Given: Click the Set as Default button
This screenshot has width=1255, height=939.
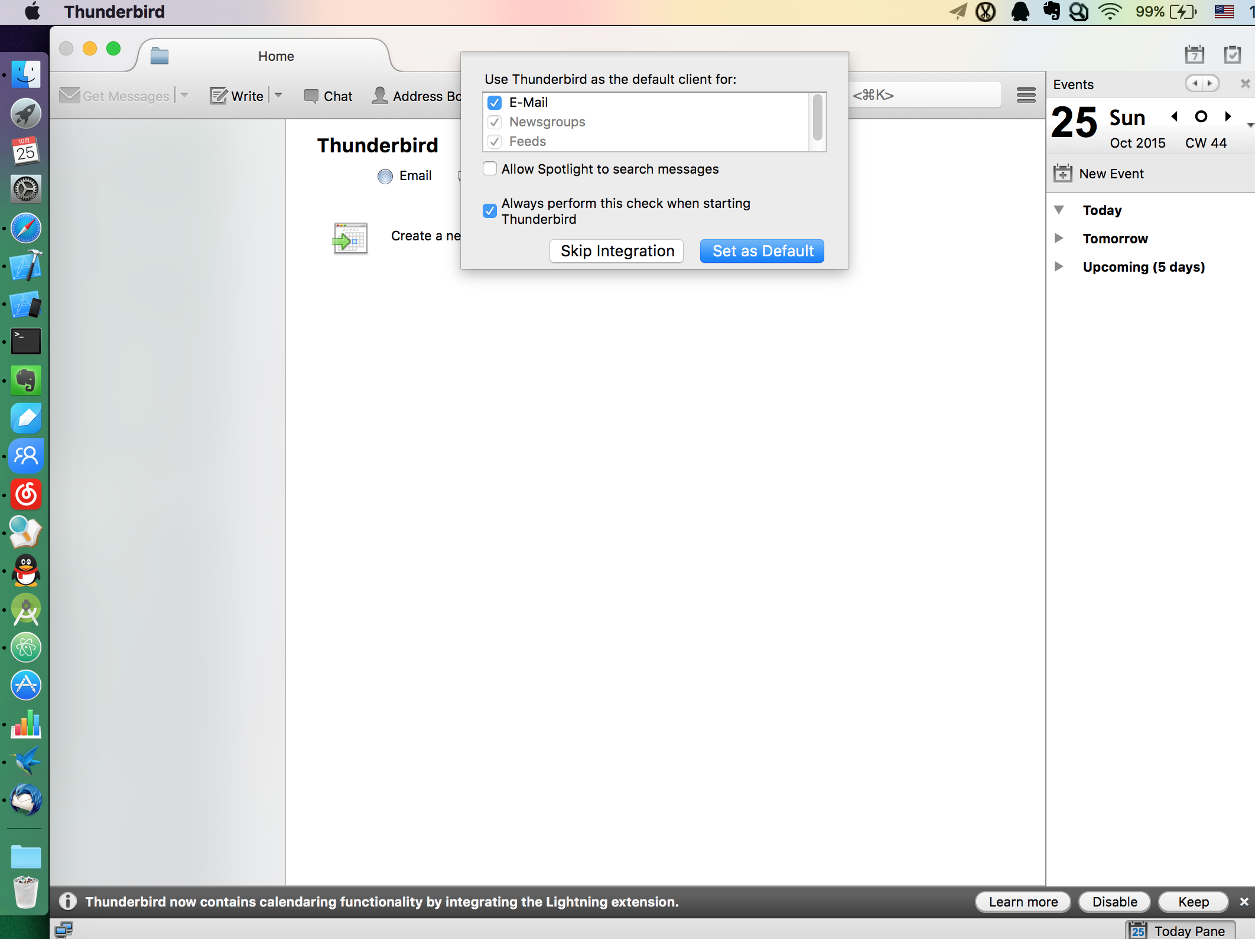Looking at the screenshot, I should (x=762, y=251).
